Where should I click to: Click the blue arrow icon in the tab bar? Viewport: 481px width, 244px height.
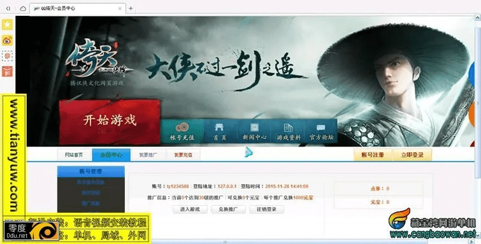tap(249, 152)
